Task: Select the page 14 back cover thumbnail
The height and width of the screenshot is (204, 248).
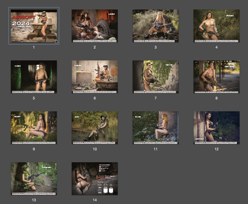Action: pyautogui.click(x=95, y=179)
